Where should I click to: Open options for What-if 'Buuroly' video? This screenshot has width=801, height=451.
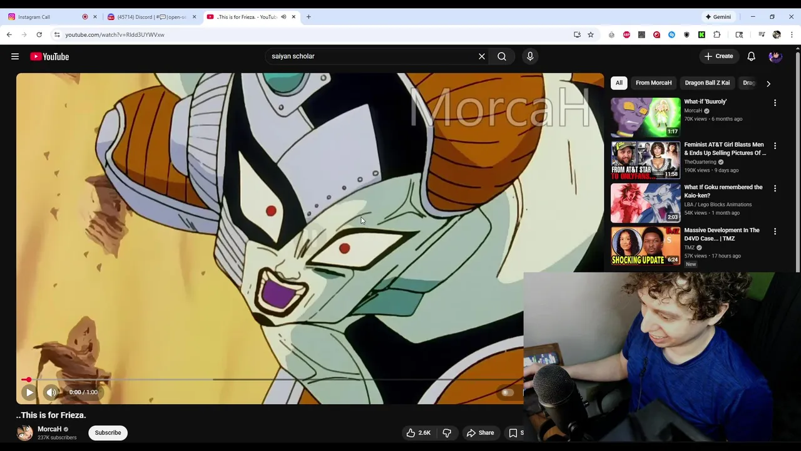click(x=775, y=103)
